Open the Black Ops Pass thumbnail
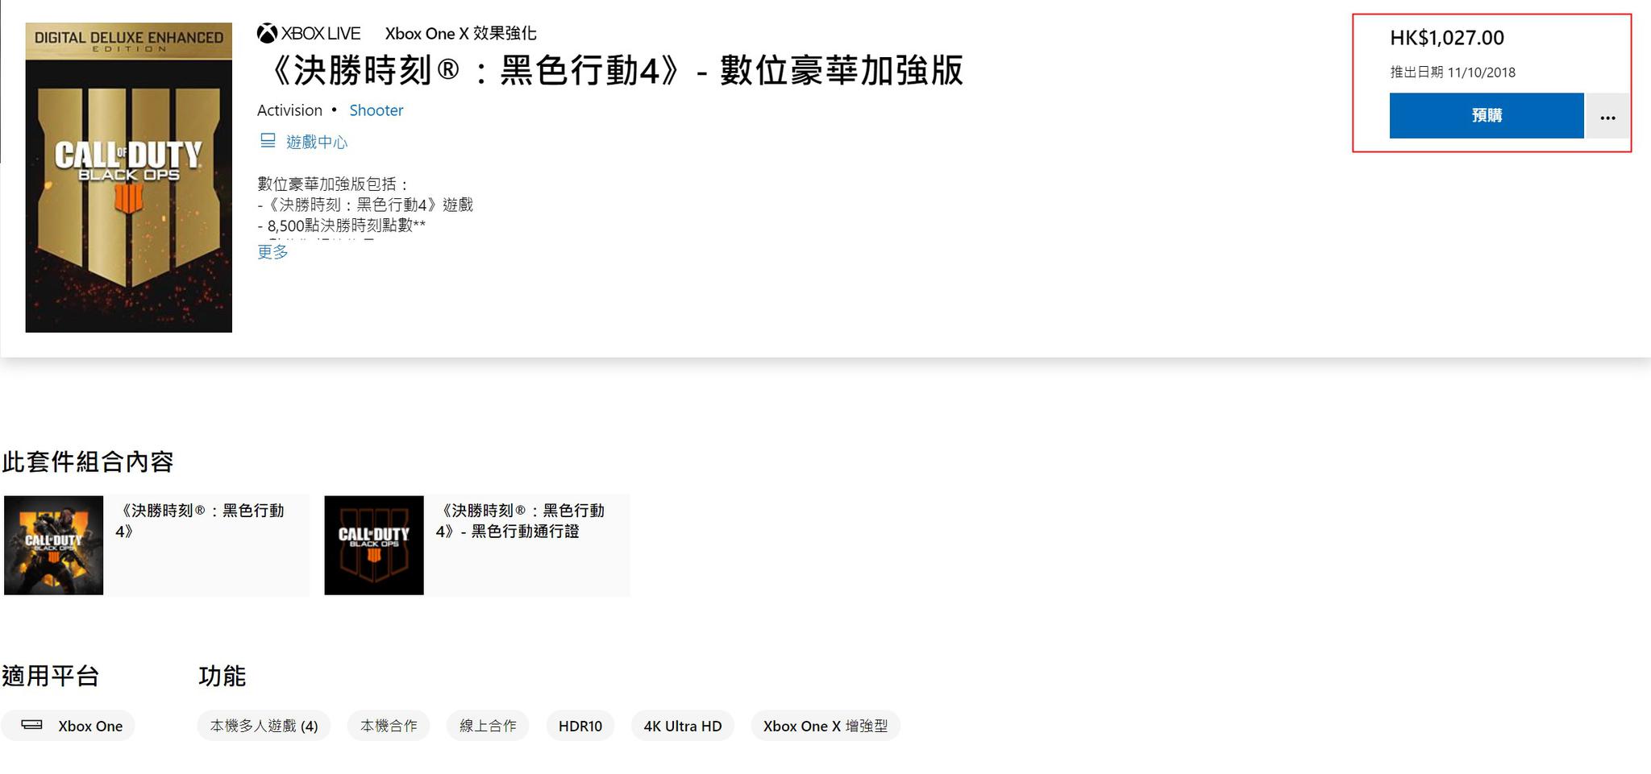1651x774 pixels. [374, 545]
